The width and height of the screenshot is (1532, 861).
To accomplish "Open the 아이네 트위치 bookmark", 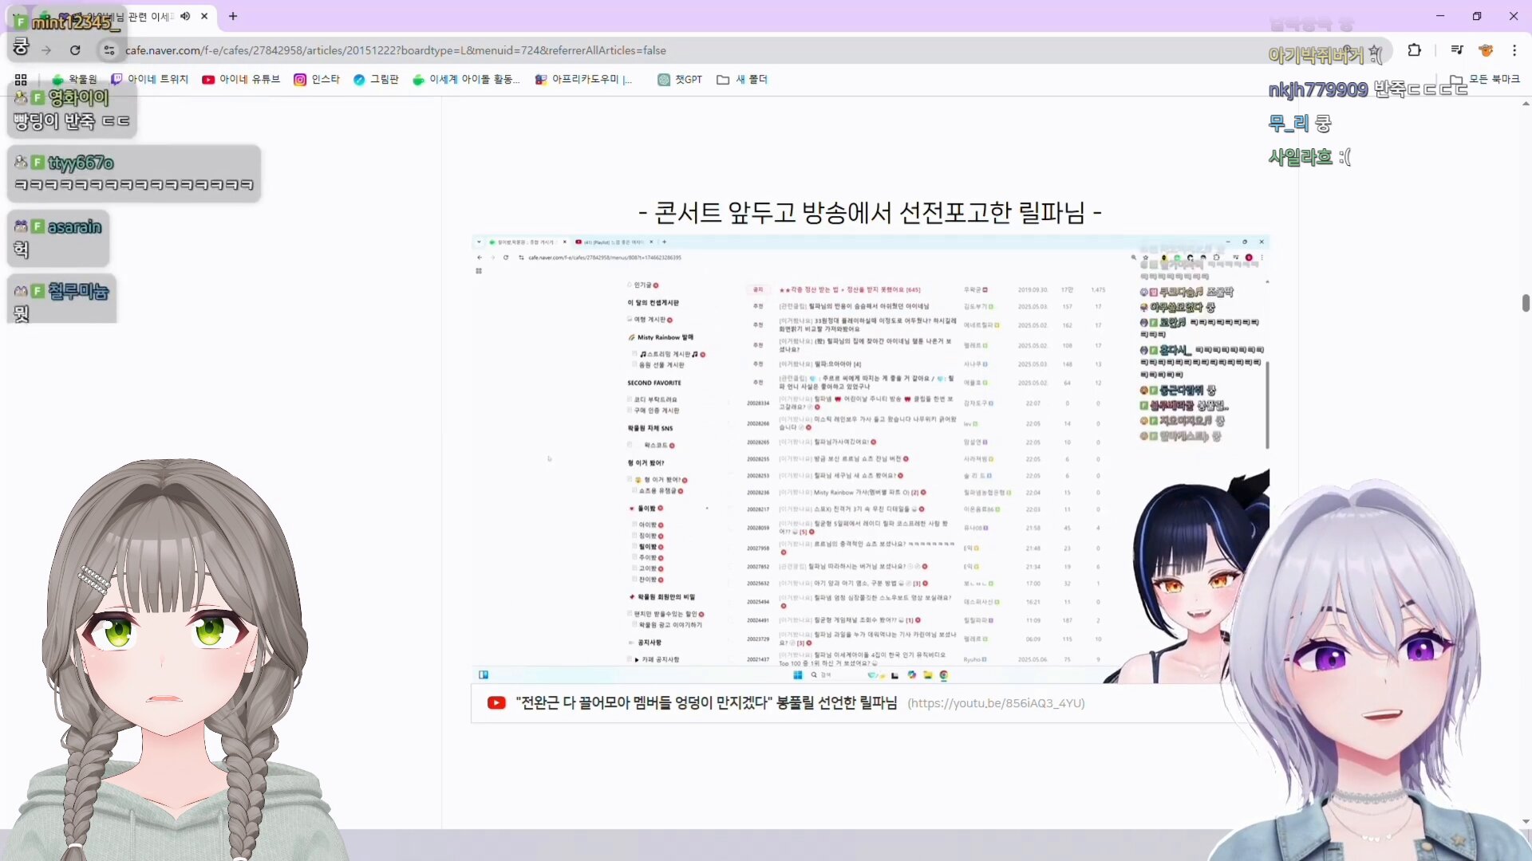I will tap(150, 80).
